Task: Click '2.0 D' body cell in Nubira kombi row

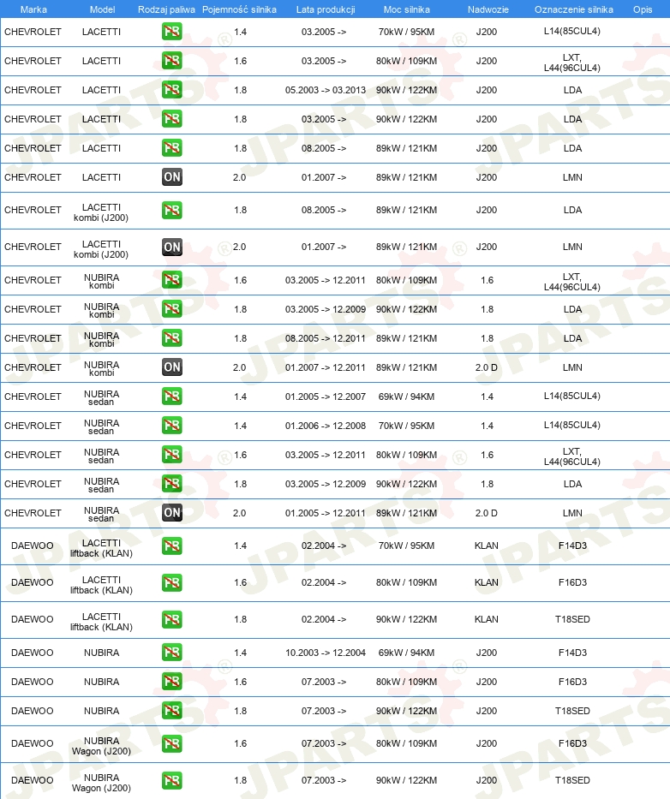Action: [487, 367]
